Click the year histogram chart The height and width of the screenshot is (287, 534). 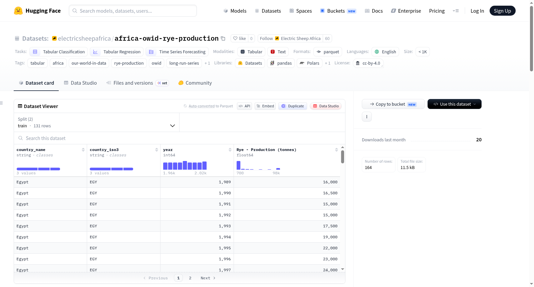pos(185,165)
